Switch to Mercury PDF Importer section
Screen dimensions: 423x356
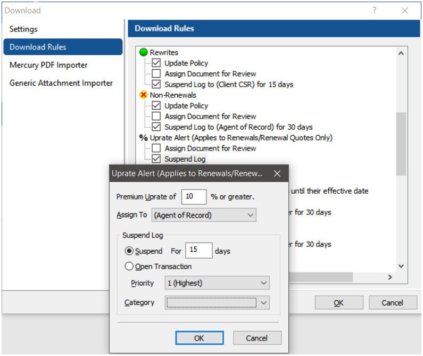click(48, 65)
